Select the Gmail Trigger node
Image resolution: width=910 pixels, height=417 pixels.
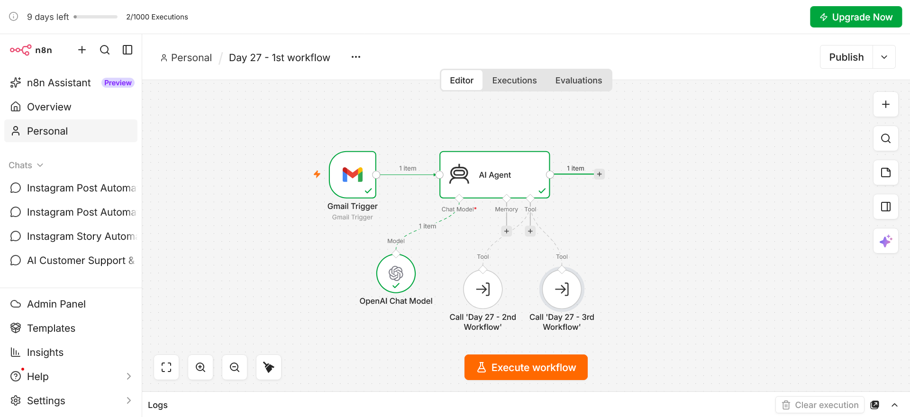[x=353, y=175]
